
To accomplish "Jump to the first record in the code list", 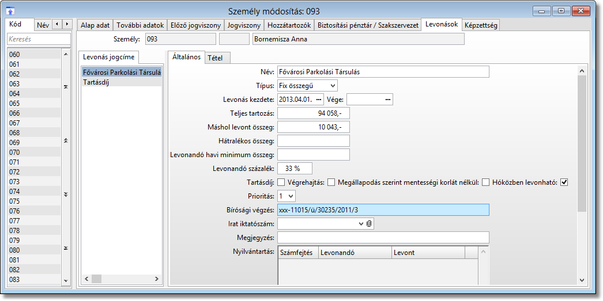I will click(65, 87).
